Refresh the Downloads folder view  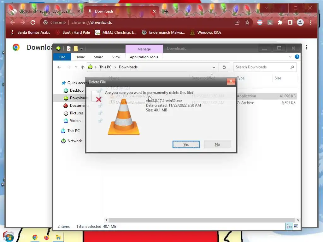[224, 67]
